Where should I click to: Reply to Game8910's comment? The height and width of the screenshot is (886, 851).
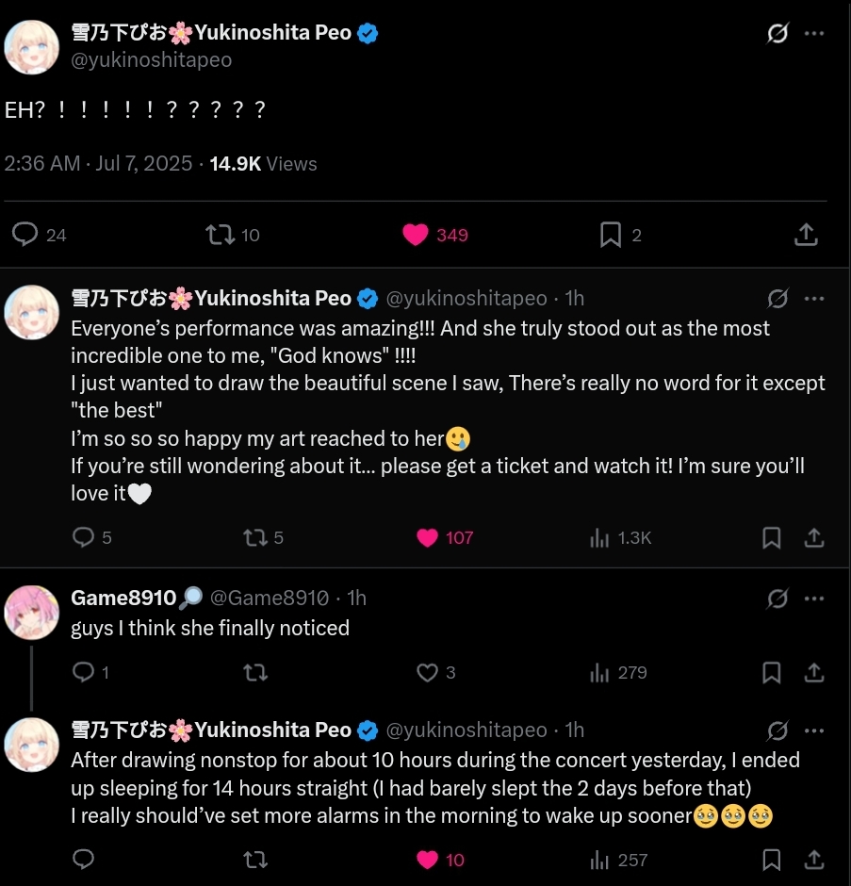[84, 673]
